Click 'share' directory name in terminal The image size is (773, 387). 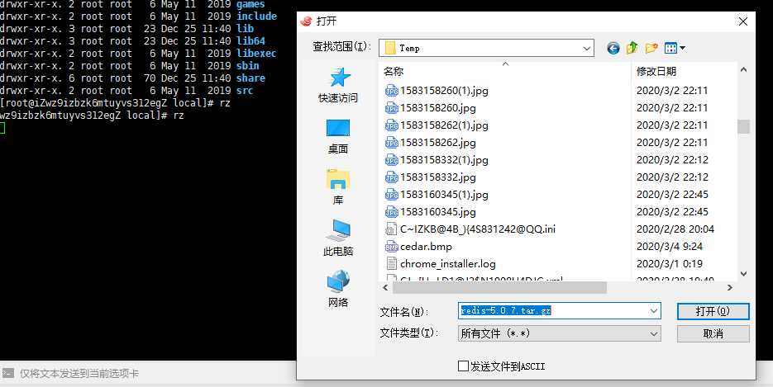(x=251, y=78)
